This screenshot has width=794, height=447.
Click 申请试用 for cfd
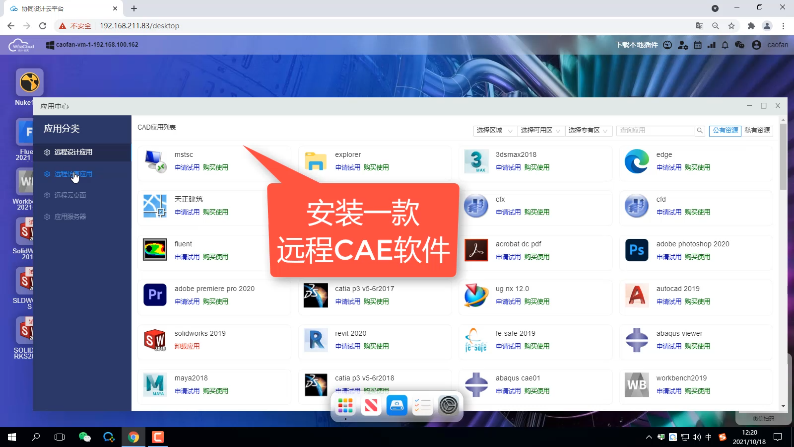669,212
